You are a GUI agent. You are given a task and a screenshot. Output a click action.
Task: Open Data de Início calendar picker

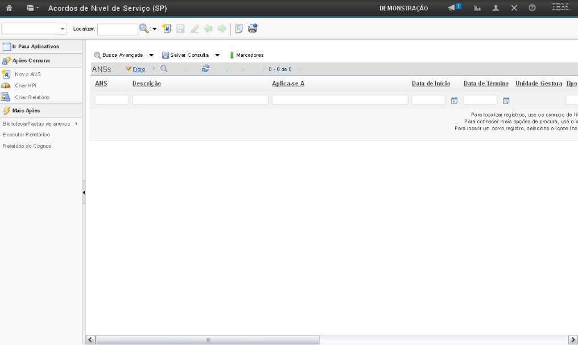point(454,101)
